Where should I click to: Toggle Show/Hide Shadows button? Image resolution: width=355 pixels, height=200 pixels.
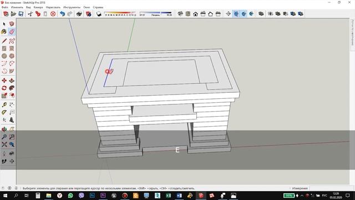coord(99,14)
